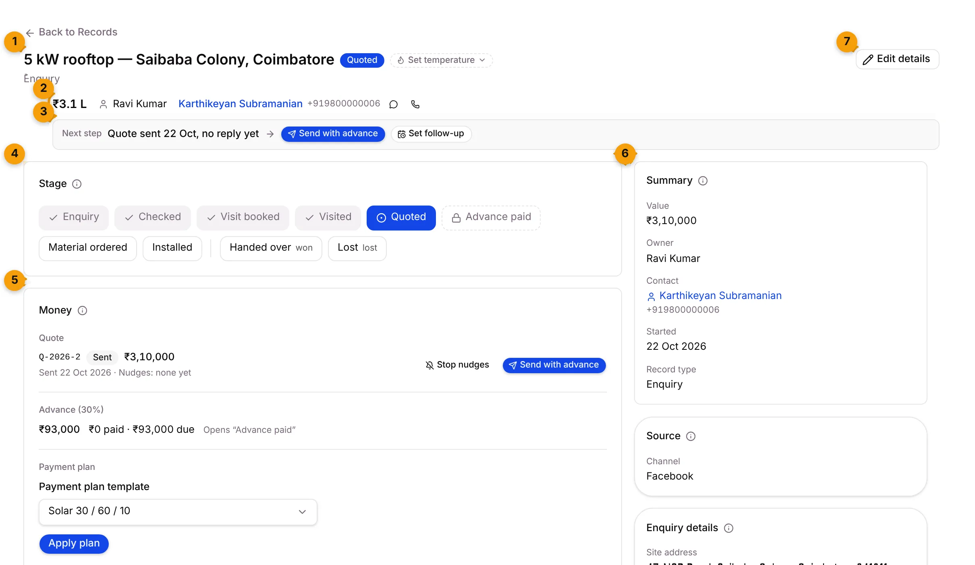
Task: Mark record as Handed over won
Action: (x=271, y=248)
